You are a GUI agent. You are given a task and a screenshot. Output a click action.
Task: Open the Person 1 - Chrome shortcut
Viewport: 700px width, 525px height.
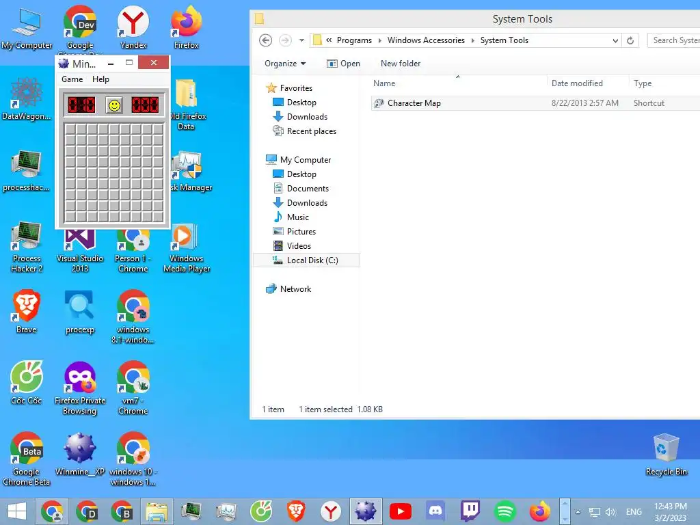tap(133, 250)
